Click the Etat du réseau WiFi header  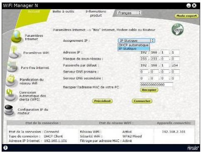116,123
